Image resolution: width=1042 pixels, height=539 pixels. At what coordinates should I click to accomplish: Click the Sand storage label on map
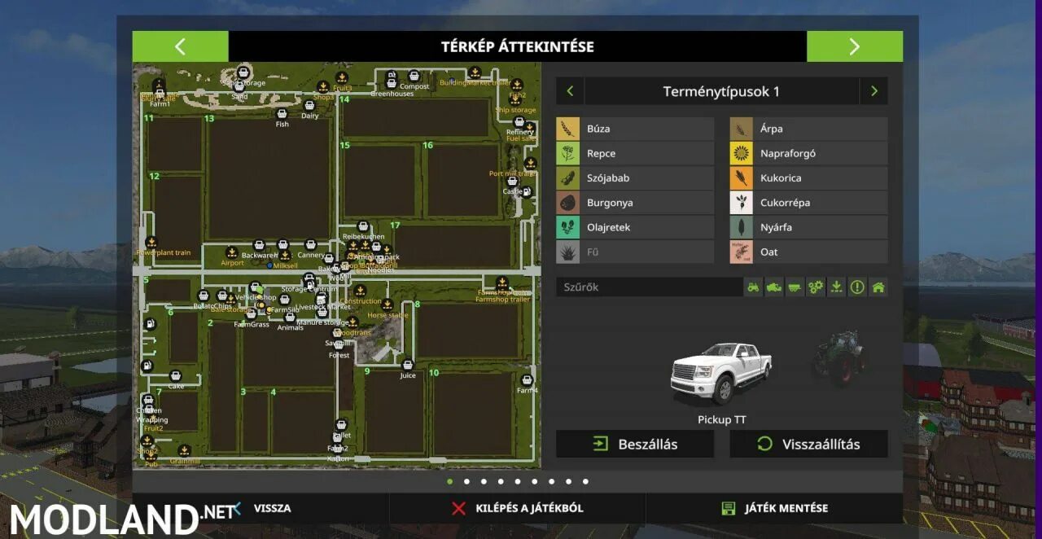244,83
